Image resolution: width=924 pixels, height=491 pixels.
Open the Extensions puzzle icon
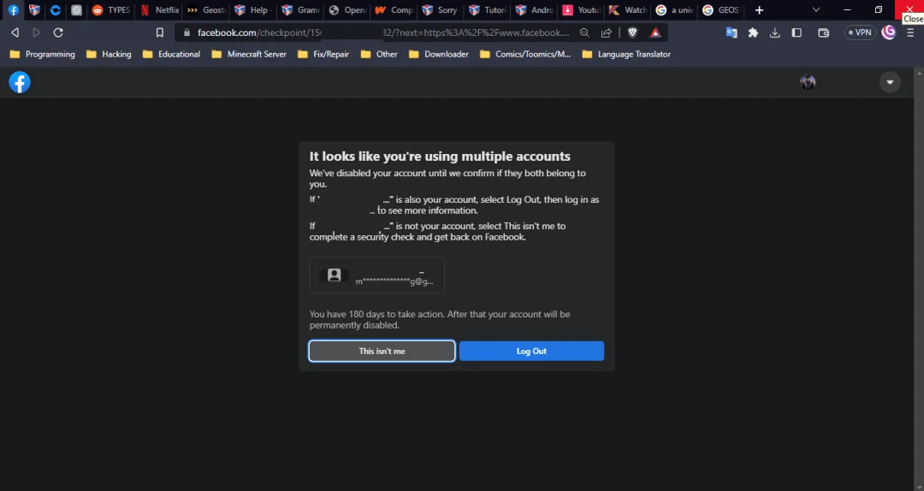click(753, 33)
